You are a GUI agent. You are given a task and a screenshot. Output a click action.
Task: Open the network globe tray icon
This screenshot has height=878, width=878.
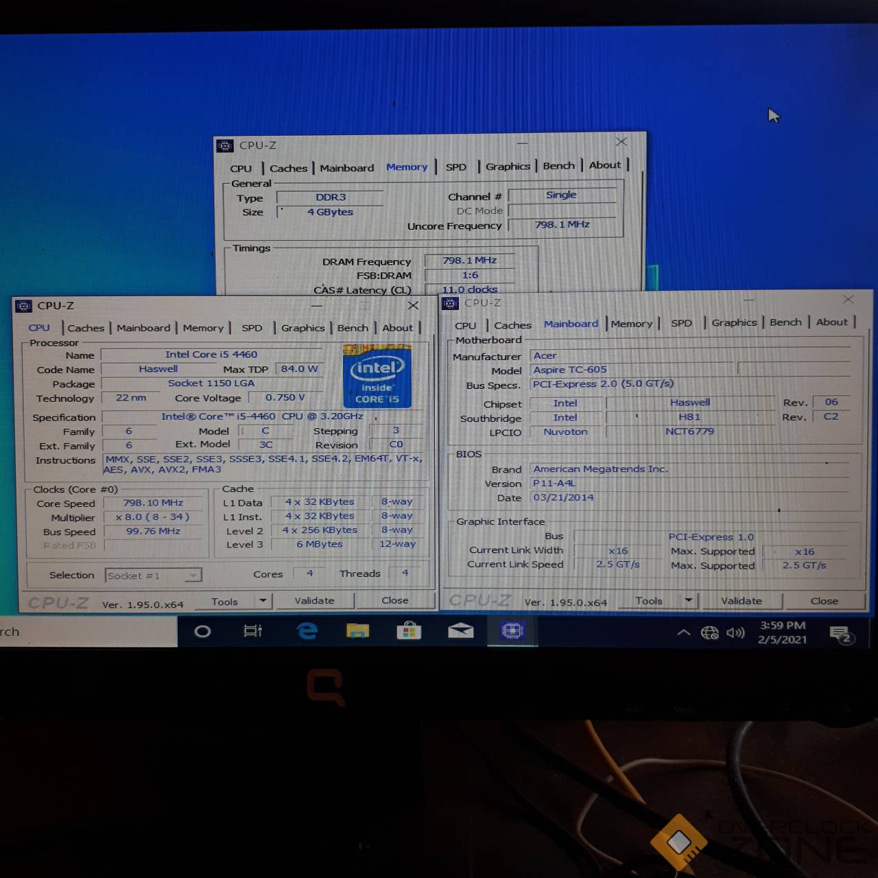click(x=710, y=632)
